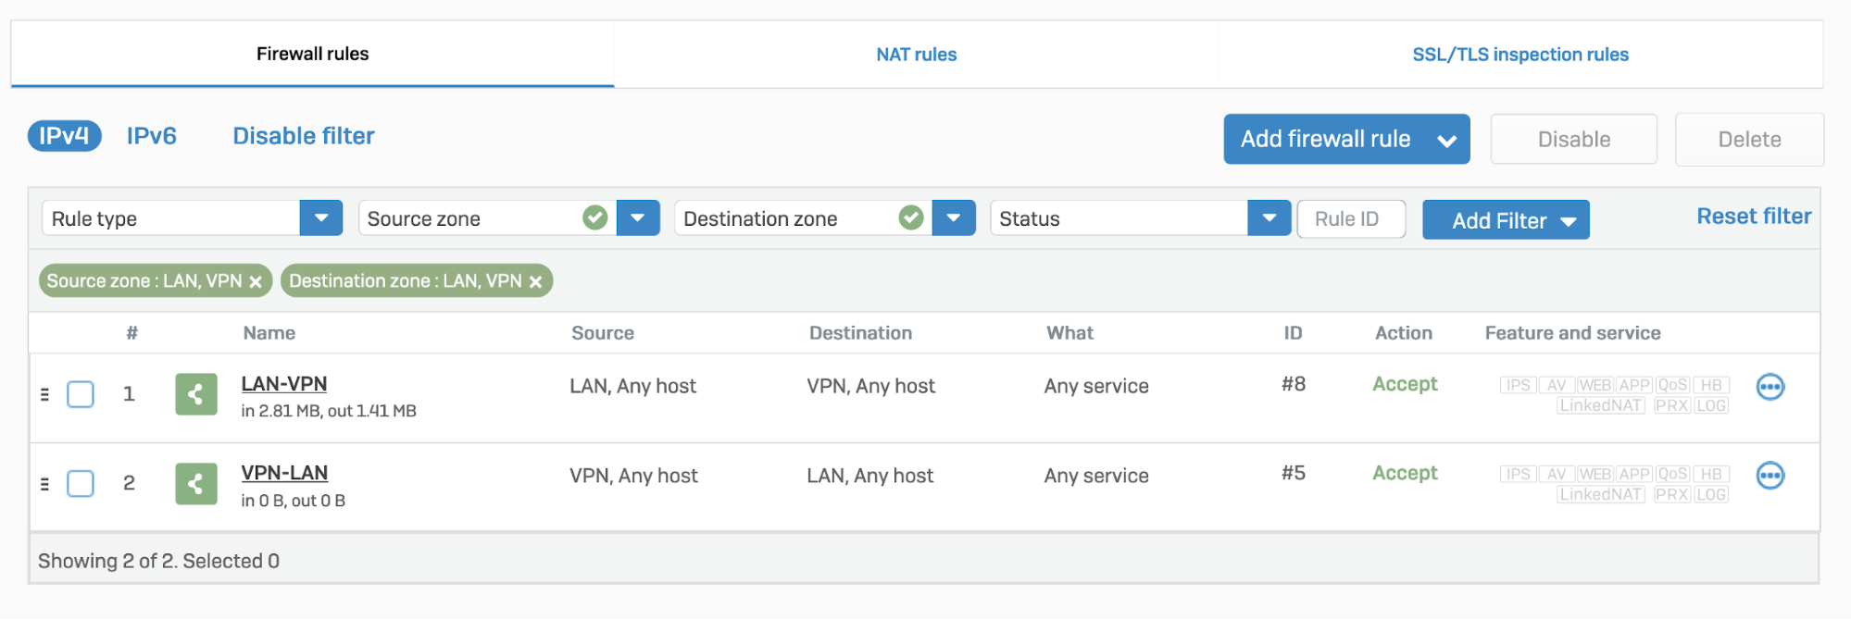Grab the drag handle of rule 1
The width and height of the screenshot is (1851, 620).
point(44,394)
